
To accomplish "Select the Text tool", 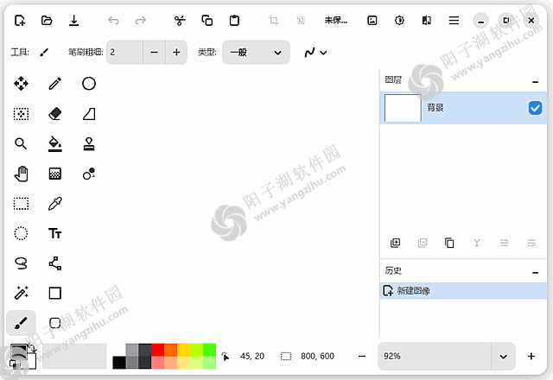I will click(x=55, y=233).
